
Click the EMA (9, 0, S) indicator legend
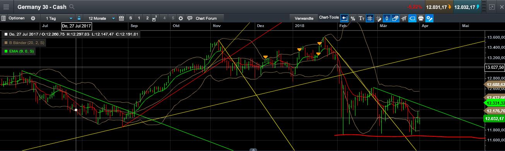[x=19, y=51]
